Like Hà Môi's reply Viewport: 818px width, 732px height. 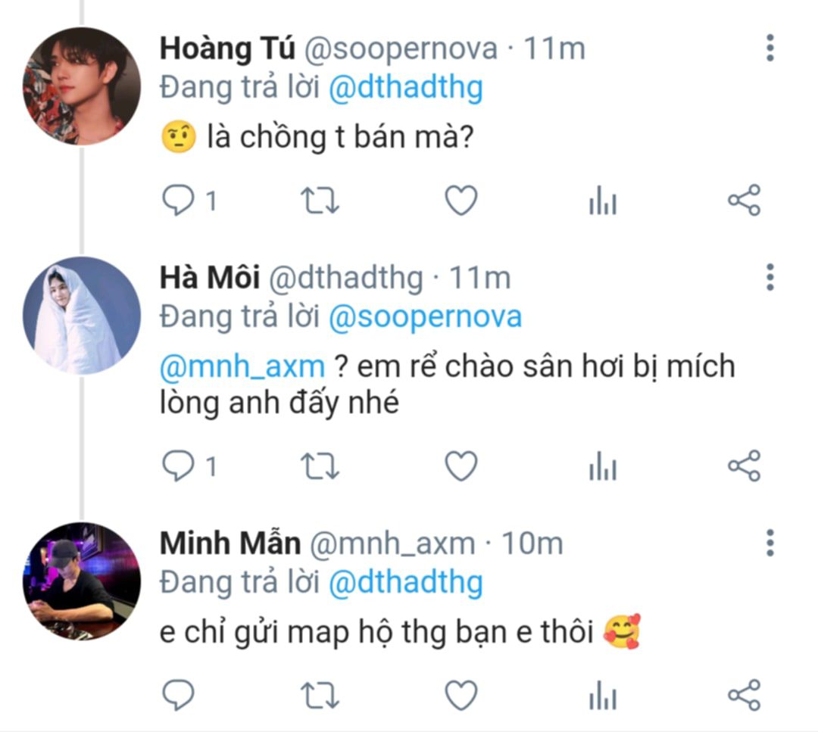click(461, 466)
